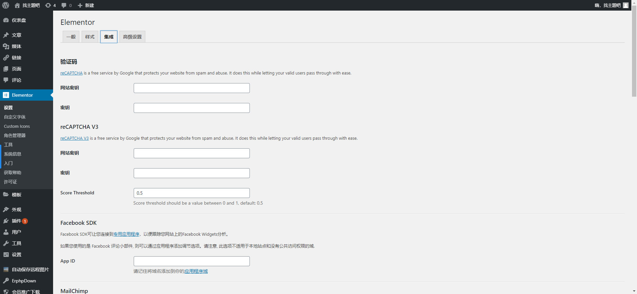This screenshot has height=294, width=637.
Task: Open Custom Icons submenu item
Action: coord(17,126)
